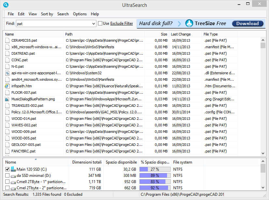Enable the Use Exclude Filter checkbox

[100, 23]
